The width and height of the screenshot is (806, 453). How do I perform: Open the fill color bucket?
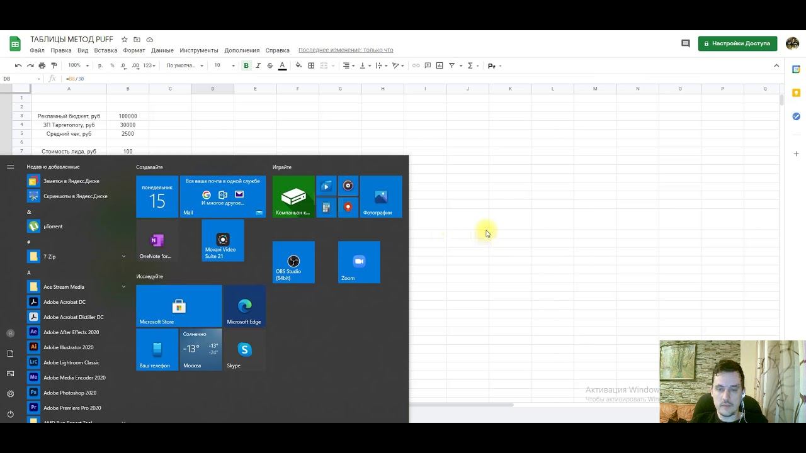pos(298,65)
